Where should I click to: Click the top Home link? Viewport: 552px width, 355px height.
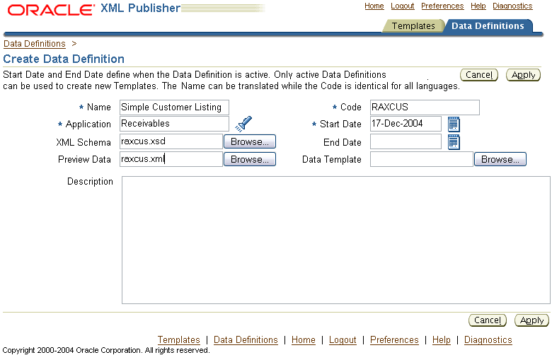tap(374, 6)
